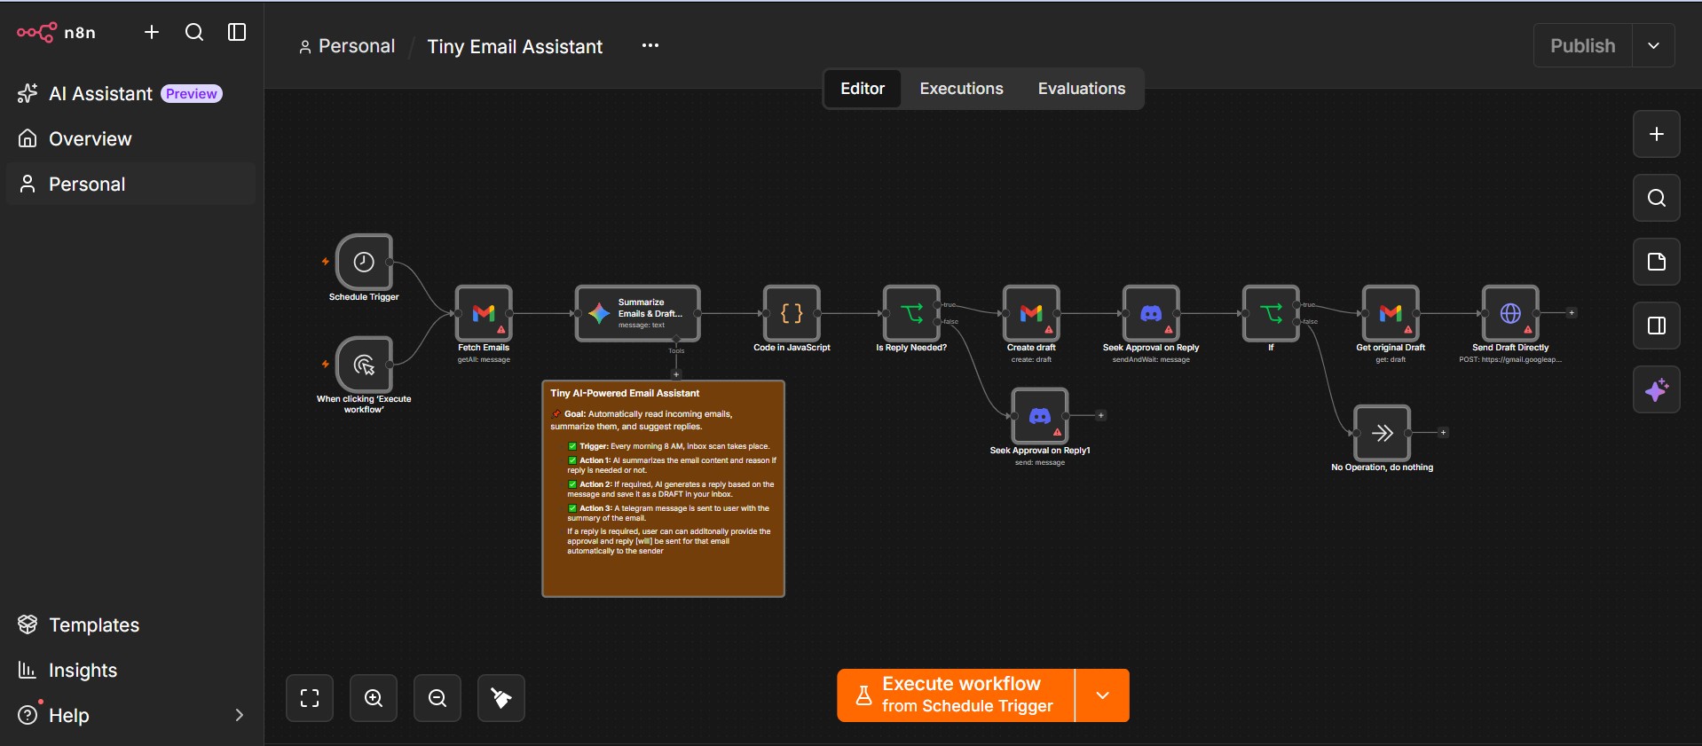Select Fetch Emails Gmail node

484,313
